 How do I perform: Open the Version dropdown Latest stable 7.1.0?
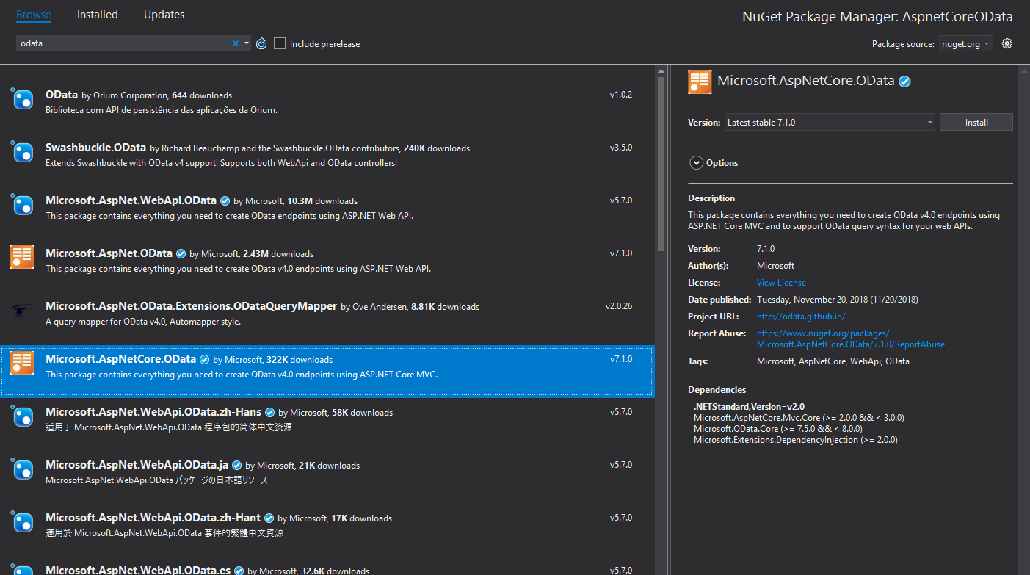(x=830, y=123)
